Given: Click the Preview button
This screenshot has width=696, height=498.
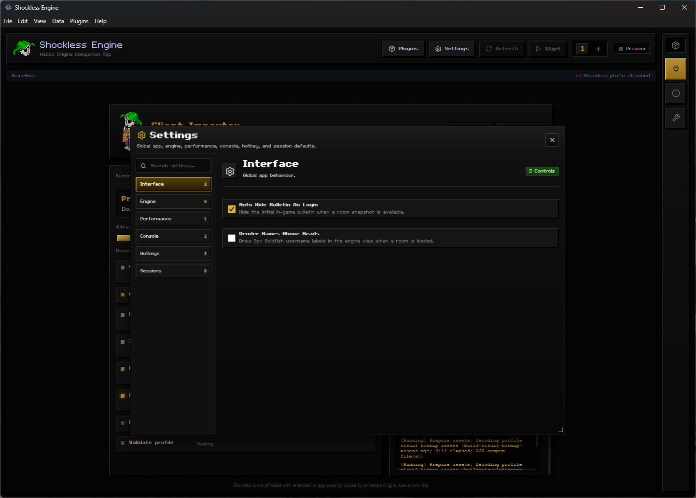Looking at the screenshot, I should point(632,49).
